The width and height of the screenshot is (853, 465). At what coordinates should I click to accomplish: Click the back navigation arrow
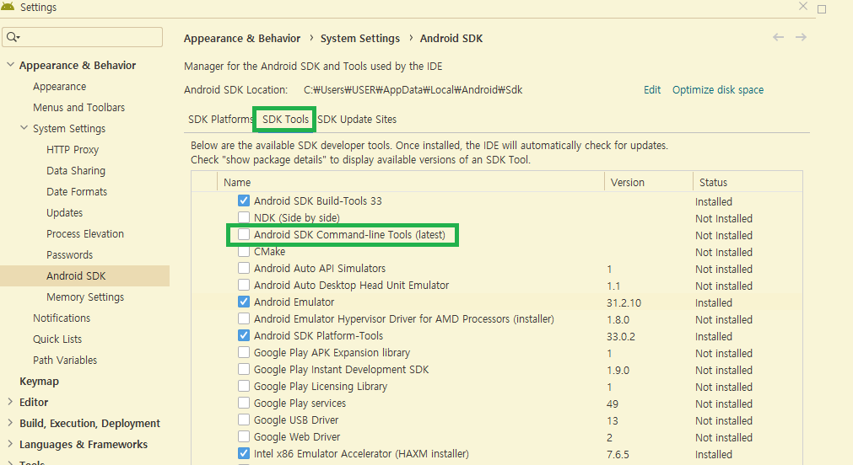[x=779, y=37]
